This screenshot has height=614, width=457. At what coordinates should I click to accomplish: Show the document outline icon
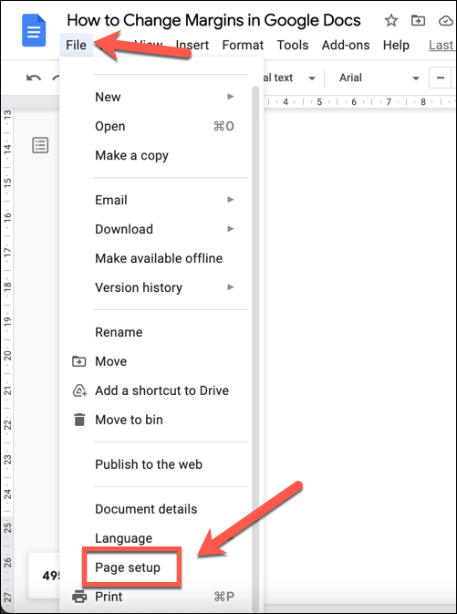pos(40,145)
